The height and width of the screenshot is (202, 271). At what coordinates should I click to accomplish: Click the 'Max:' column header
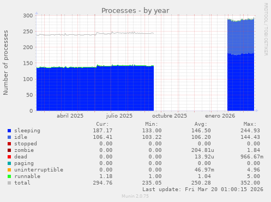pos(250,124)
